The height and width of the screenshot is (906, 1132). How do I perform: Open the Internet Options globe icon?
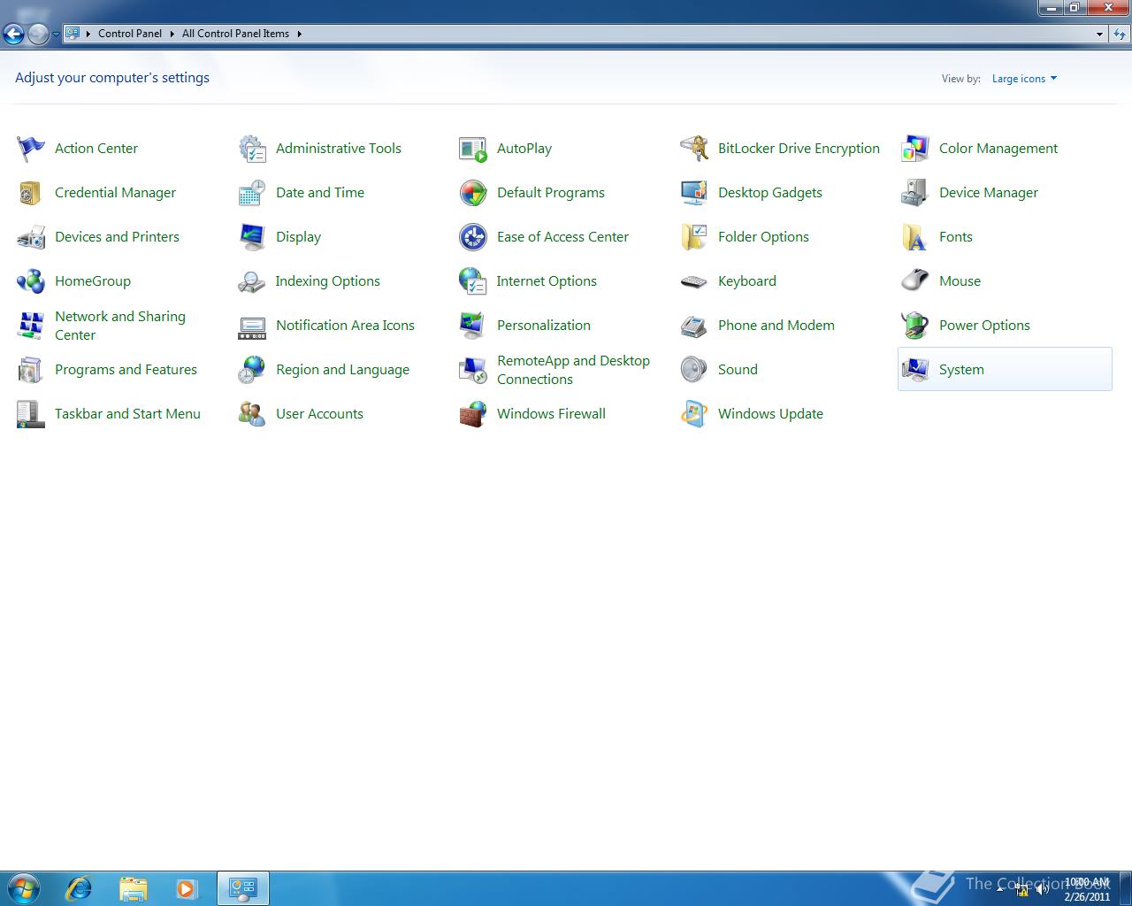(473, 281)
